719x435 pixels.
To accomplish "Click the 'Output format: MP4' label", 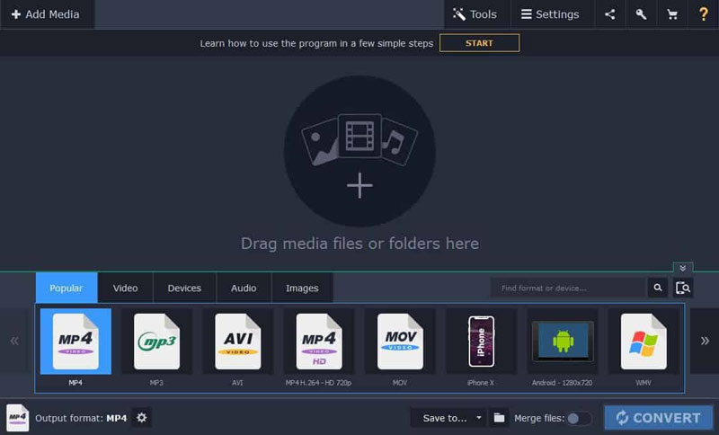I will (x=81, y=418).
